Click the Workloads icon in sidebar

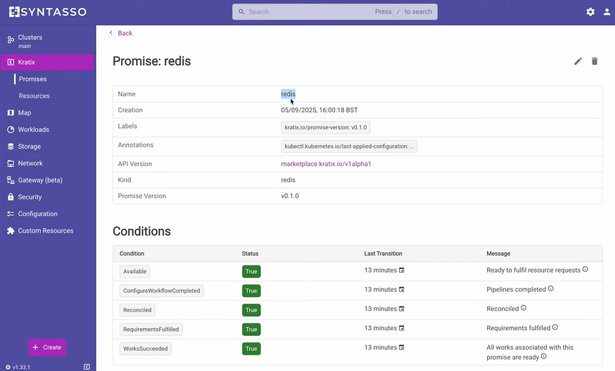point(11,129)
